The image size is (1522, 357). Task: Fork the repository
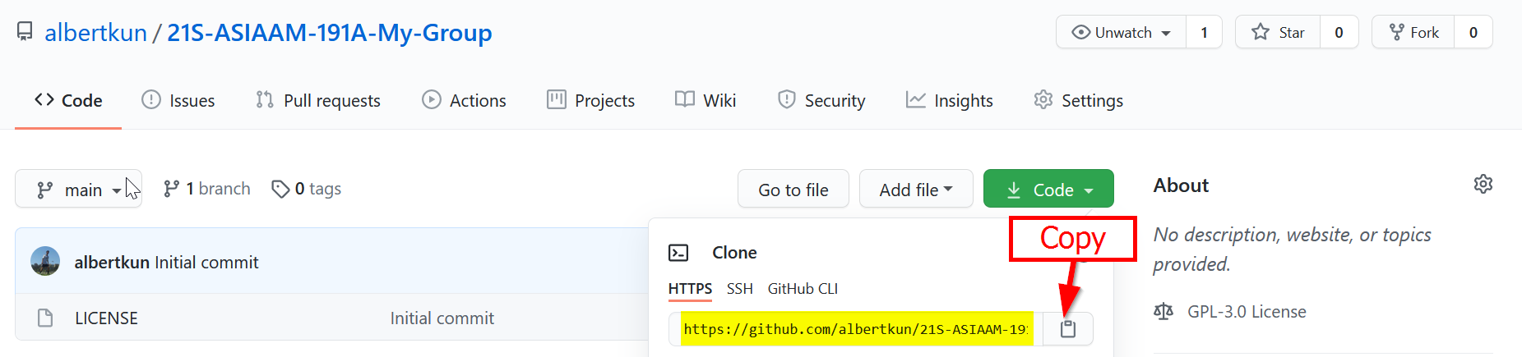click(1413, 32)
